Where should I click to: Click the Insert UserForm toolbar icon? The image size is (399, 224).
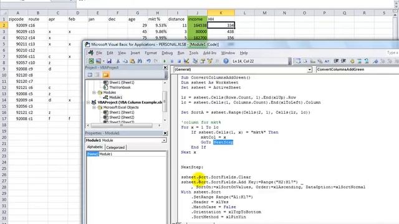point(99,61)
